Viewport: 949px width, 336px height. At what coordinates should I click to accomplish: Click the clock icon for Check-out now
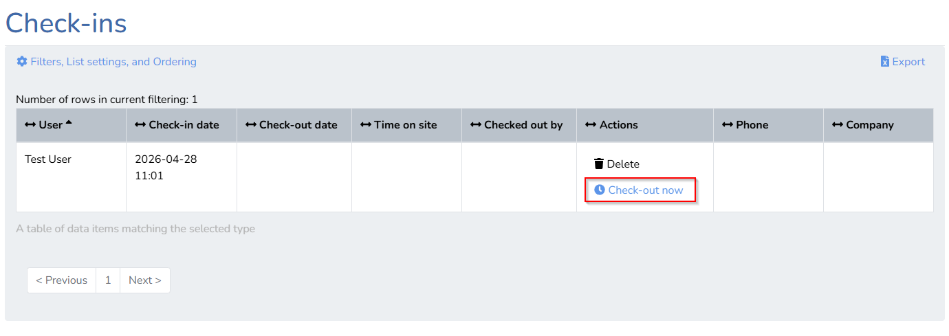(x=600, y=190)
